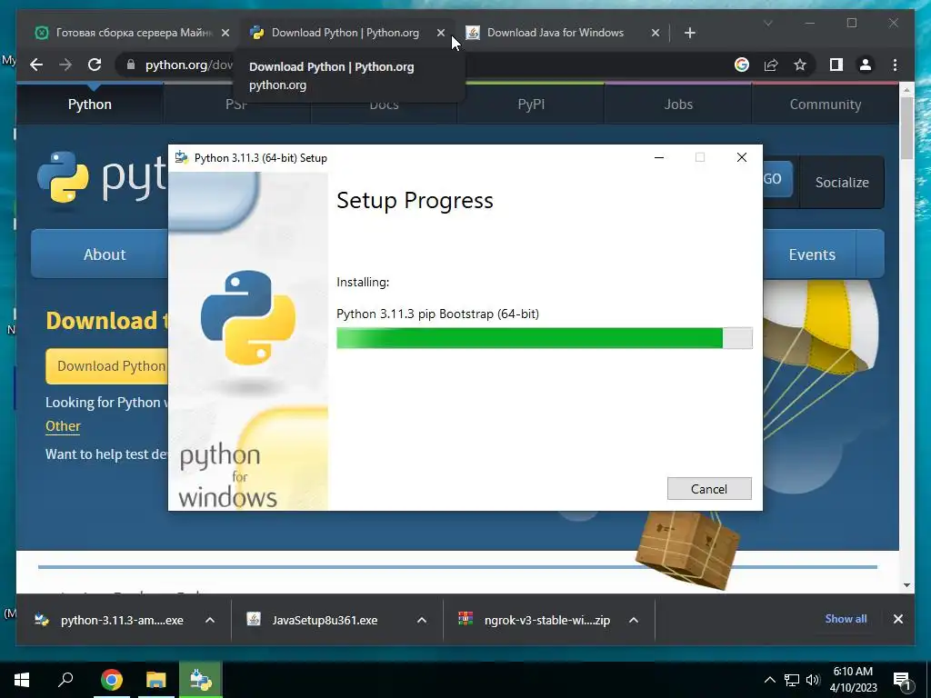Image resolution: width=931 pixels, height=698 pixels.
Task: Bookmark this page with the star
Action: click(800, 65)
